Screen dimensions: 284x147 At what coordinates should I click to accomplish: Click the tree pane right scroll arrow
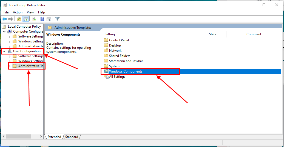pyautogui.click(x=41, y=137)
